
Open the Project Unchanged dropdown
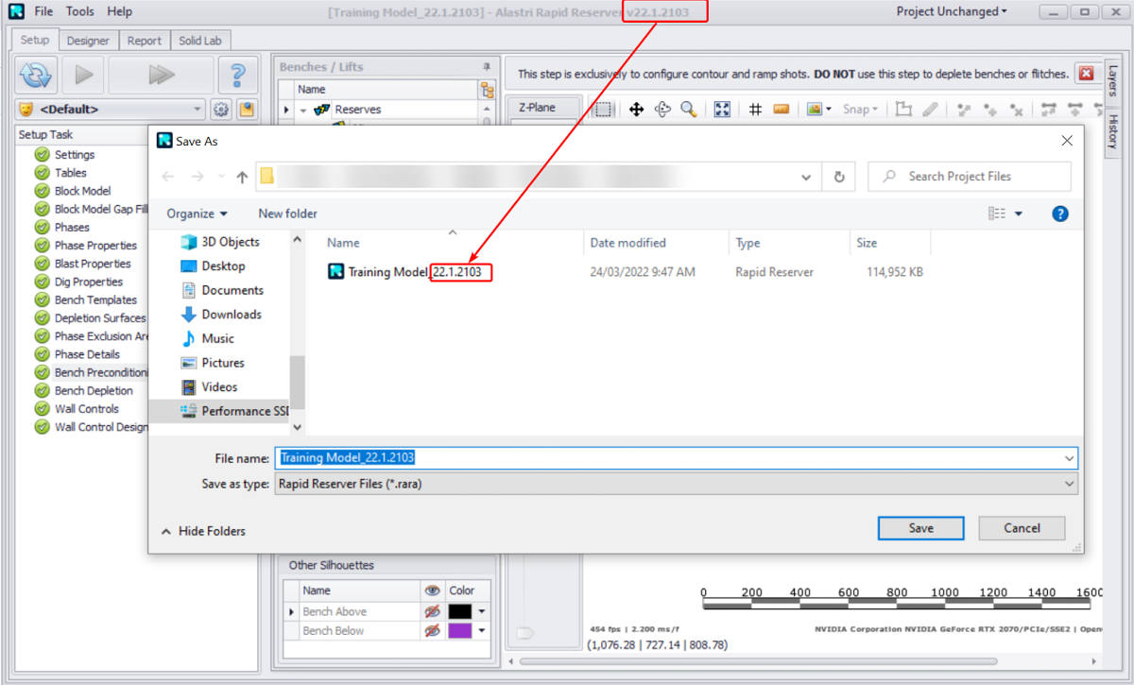point(952,11)
